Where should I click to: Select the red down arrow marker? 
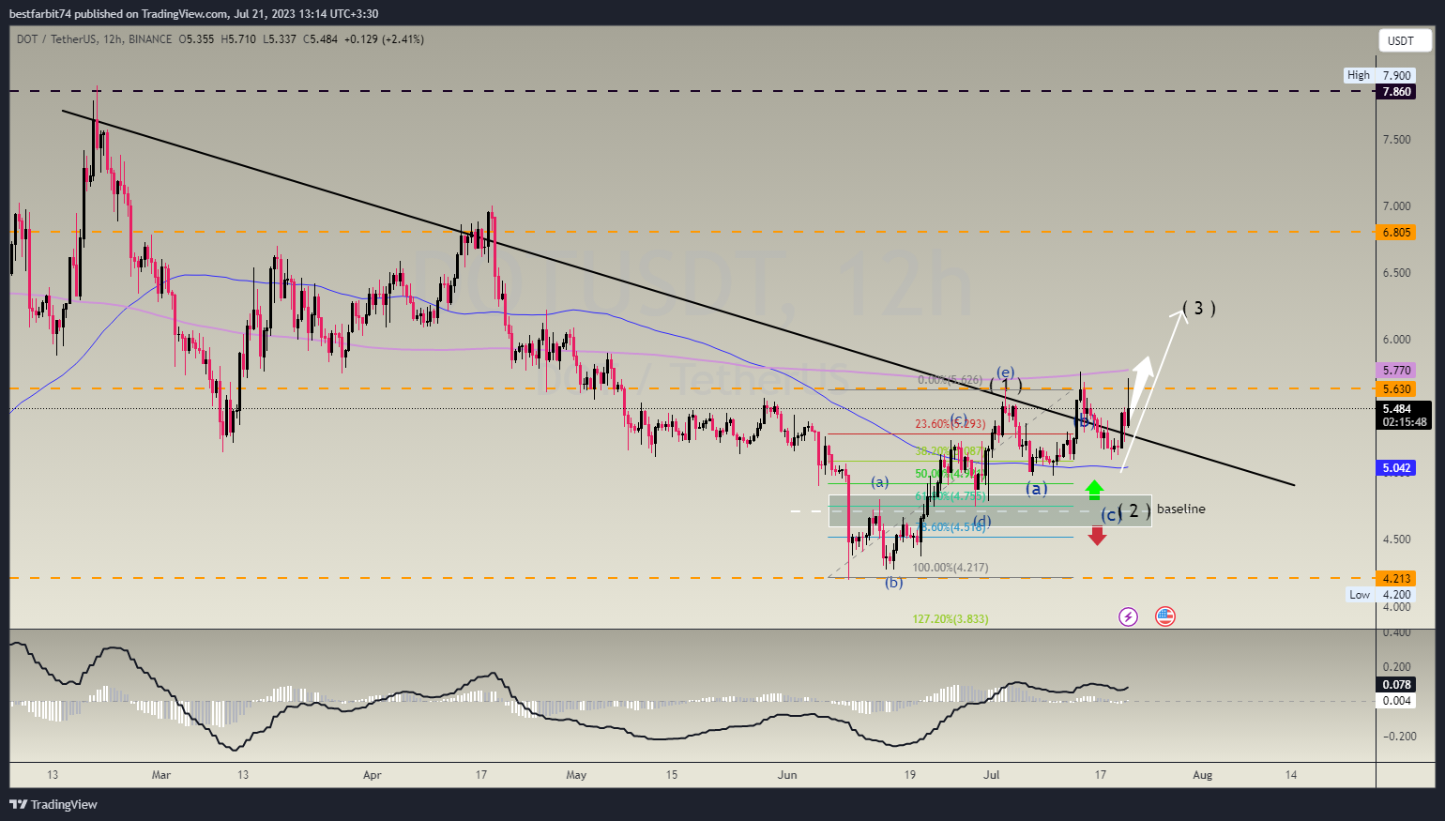click(1097, 536)
